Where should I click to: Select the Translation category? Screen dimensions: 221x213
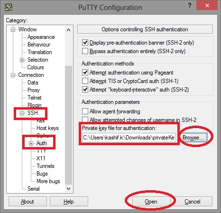pyautogui.click(x=40, y=52)
